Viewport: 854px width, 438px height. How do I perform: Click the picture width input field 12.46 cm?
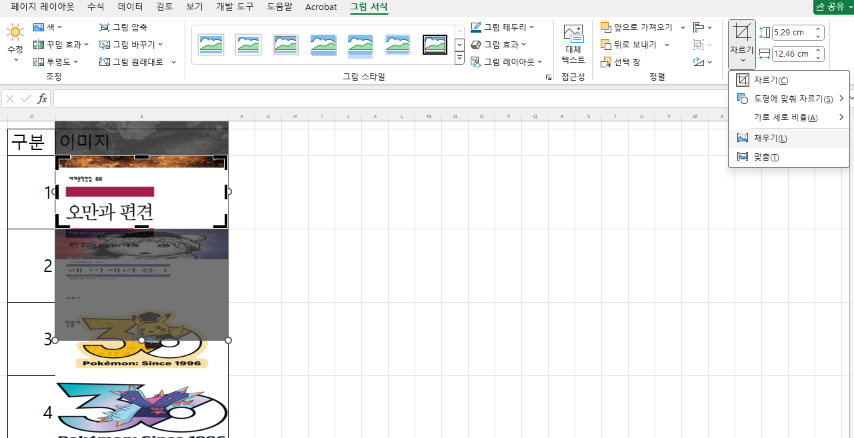point(792,54)
